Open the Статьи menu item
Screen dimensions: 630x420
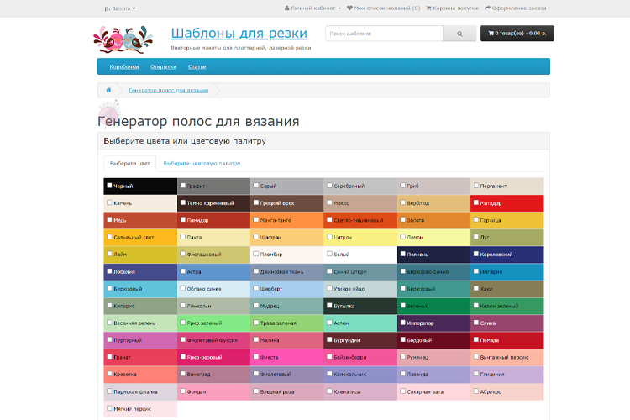(x=197, y=66)
